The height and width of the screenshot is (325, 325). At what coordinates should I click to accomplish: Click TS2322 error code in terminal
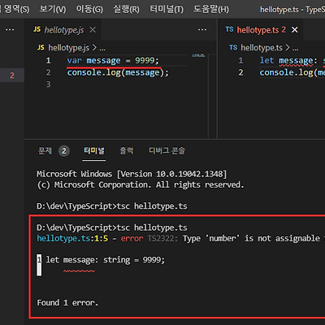162,238
